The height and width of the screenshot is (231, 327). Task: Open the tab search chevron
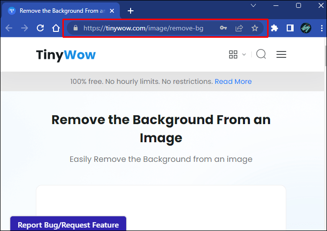[x=253, y=5]
